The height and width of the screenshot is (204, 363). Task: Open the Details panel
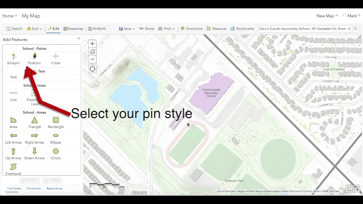[14, 29]
